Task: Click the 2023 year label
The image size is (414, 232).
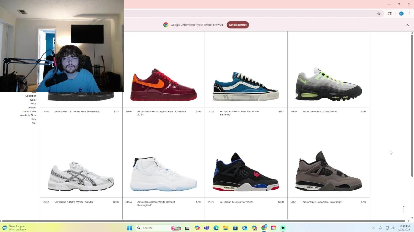Action: (129, 202)
